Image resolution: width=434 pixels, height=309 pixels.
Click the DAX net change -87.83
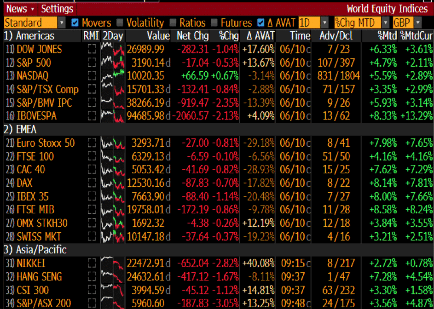tap(196, 183)
